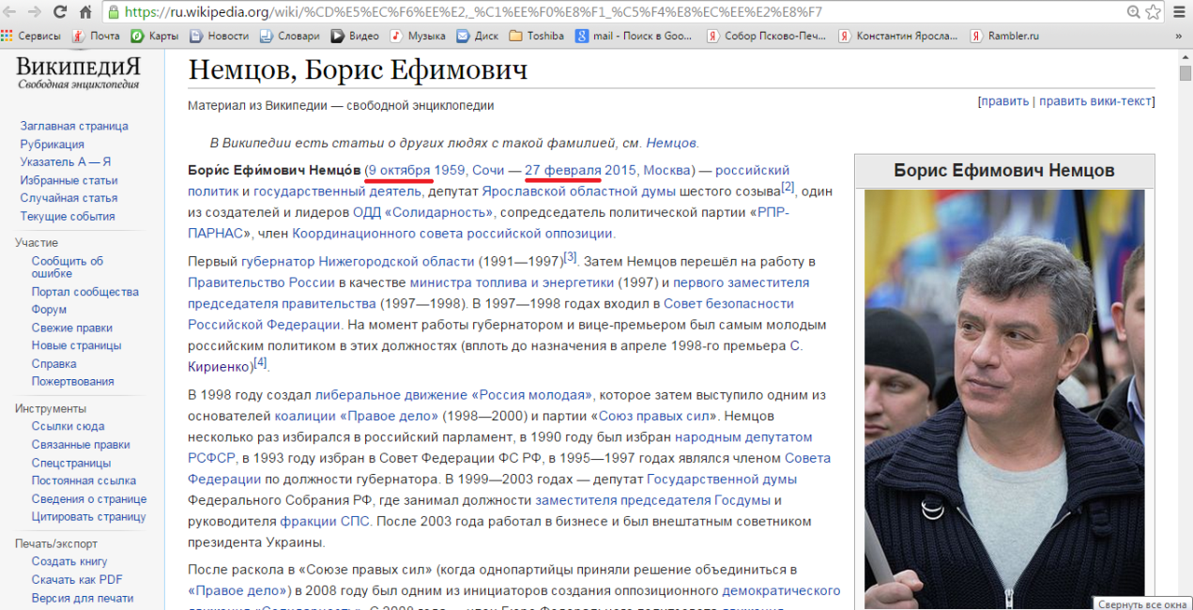Click the address bar URL field
This screenshot has height=610, width=1193.
[615, 12]
